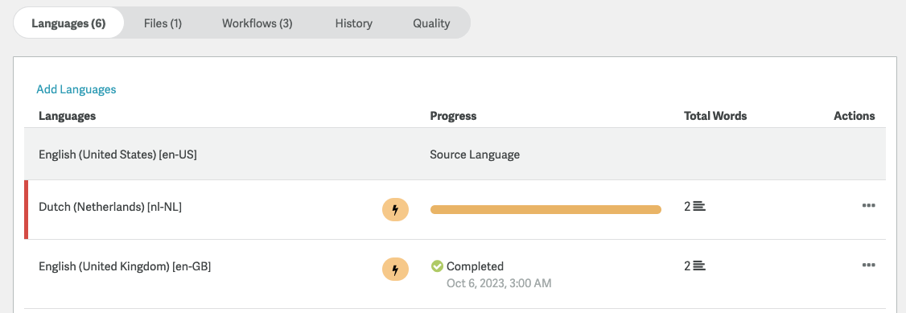Click the Add Languages link
Image resolution: width=906 pixels, height=313 pixels.
[76, 89]
